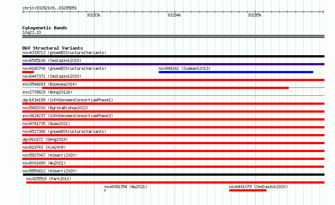Select the tiny blue nsv6081354 variant mark
This screenshot has width=335, height=205.
(x=105, y=190)
